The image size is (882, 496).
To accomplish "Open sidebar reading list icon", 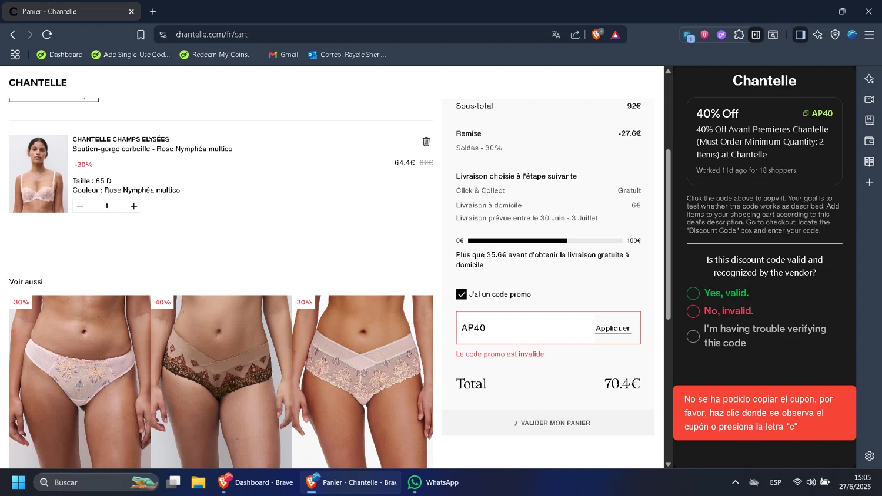I will (869, 162).
